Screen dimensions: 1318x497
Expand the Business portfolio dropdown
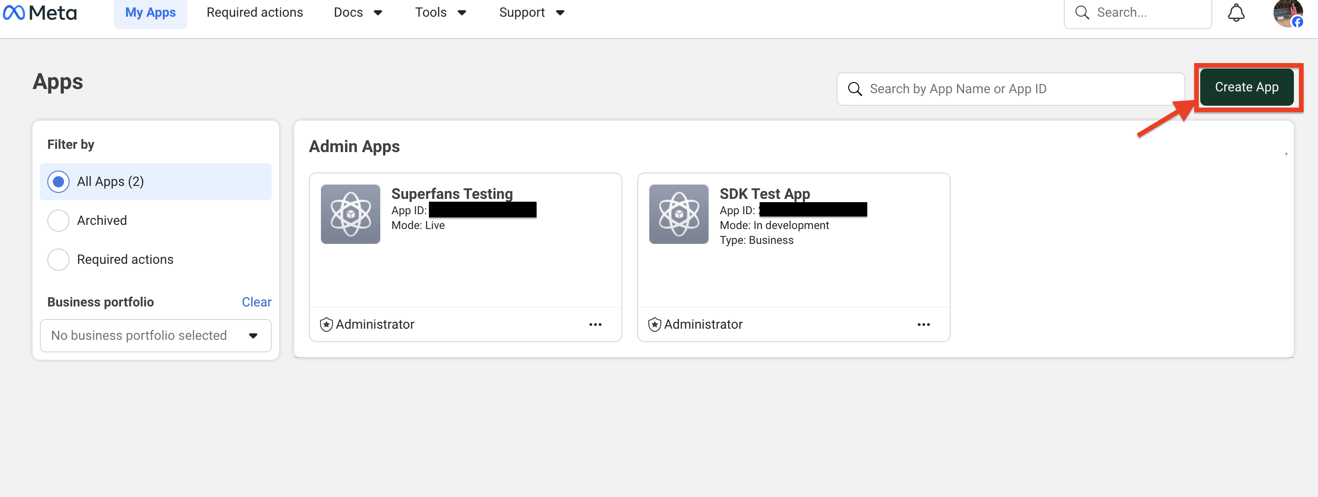[155, 335]
